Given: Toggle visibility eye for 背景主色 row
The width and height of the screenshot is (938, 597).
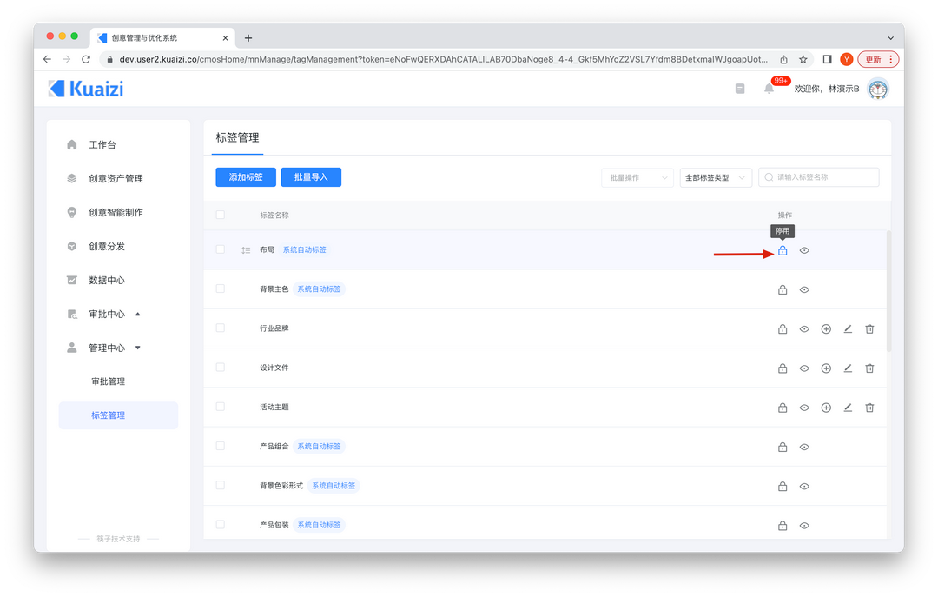Looking at the screenshot, I should pos(804,290).
